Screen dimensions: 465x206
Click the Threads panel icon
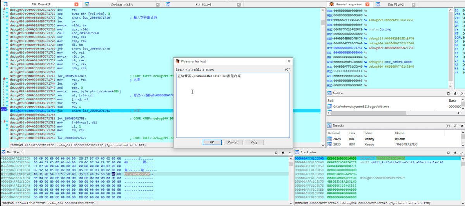pyautogui.click(x=330, y=126)
